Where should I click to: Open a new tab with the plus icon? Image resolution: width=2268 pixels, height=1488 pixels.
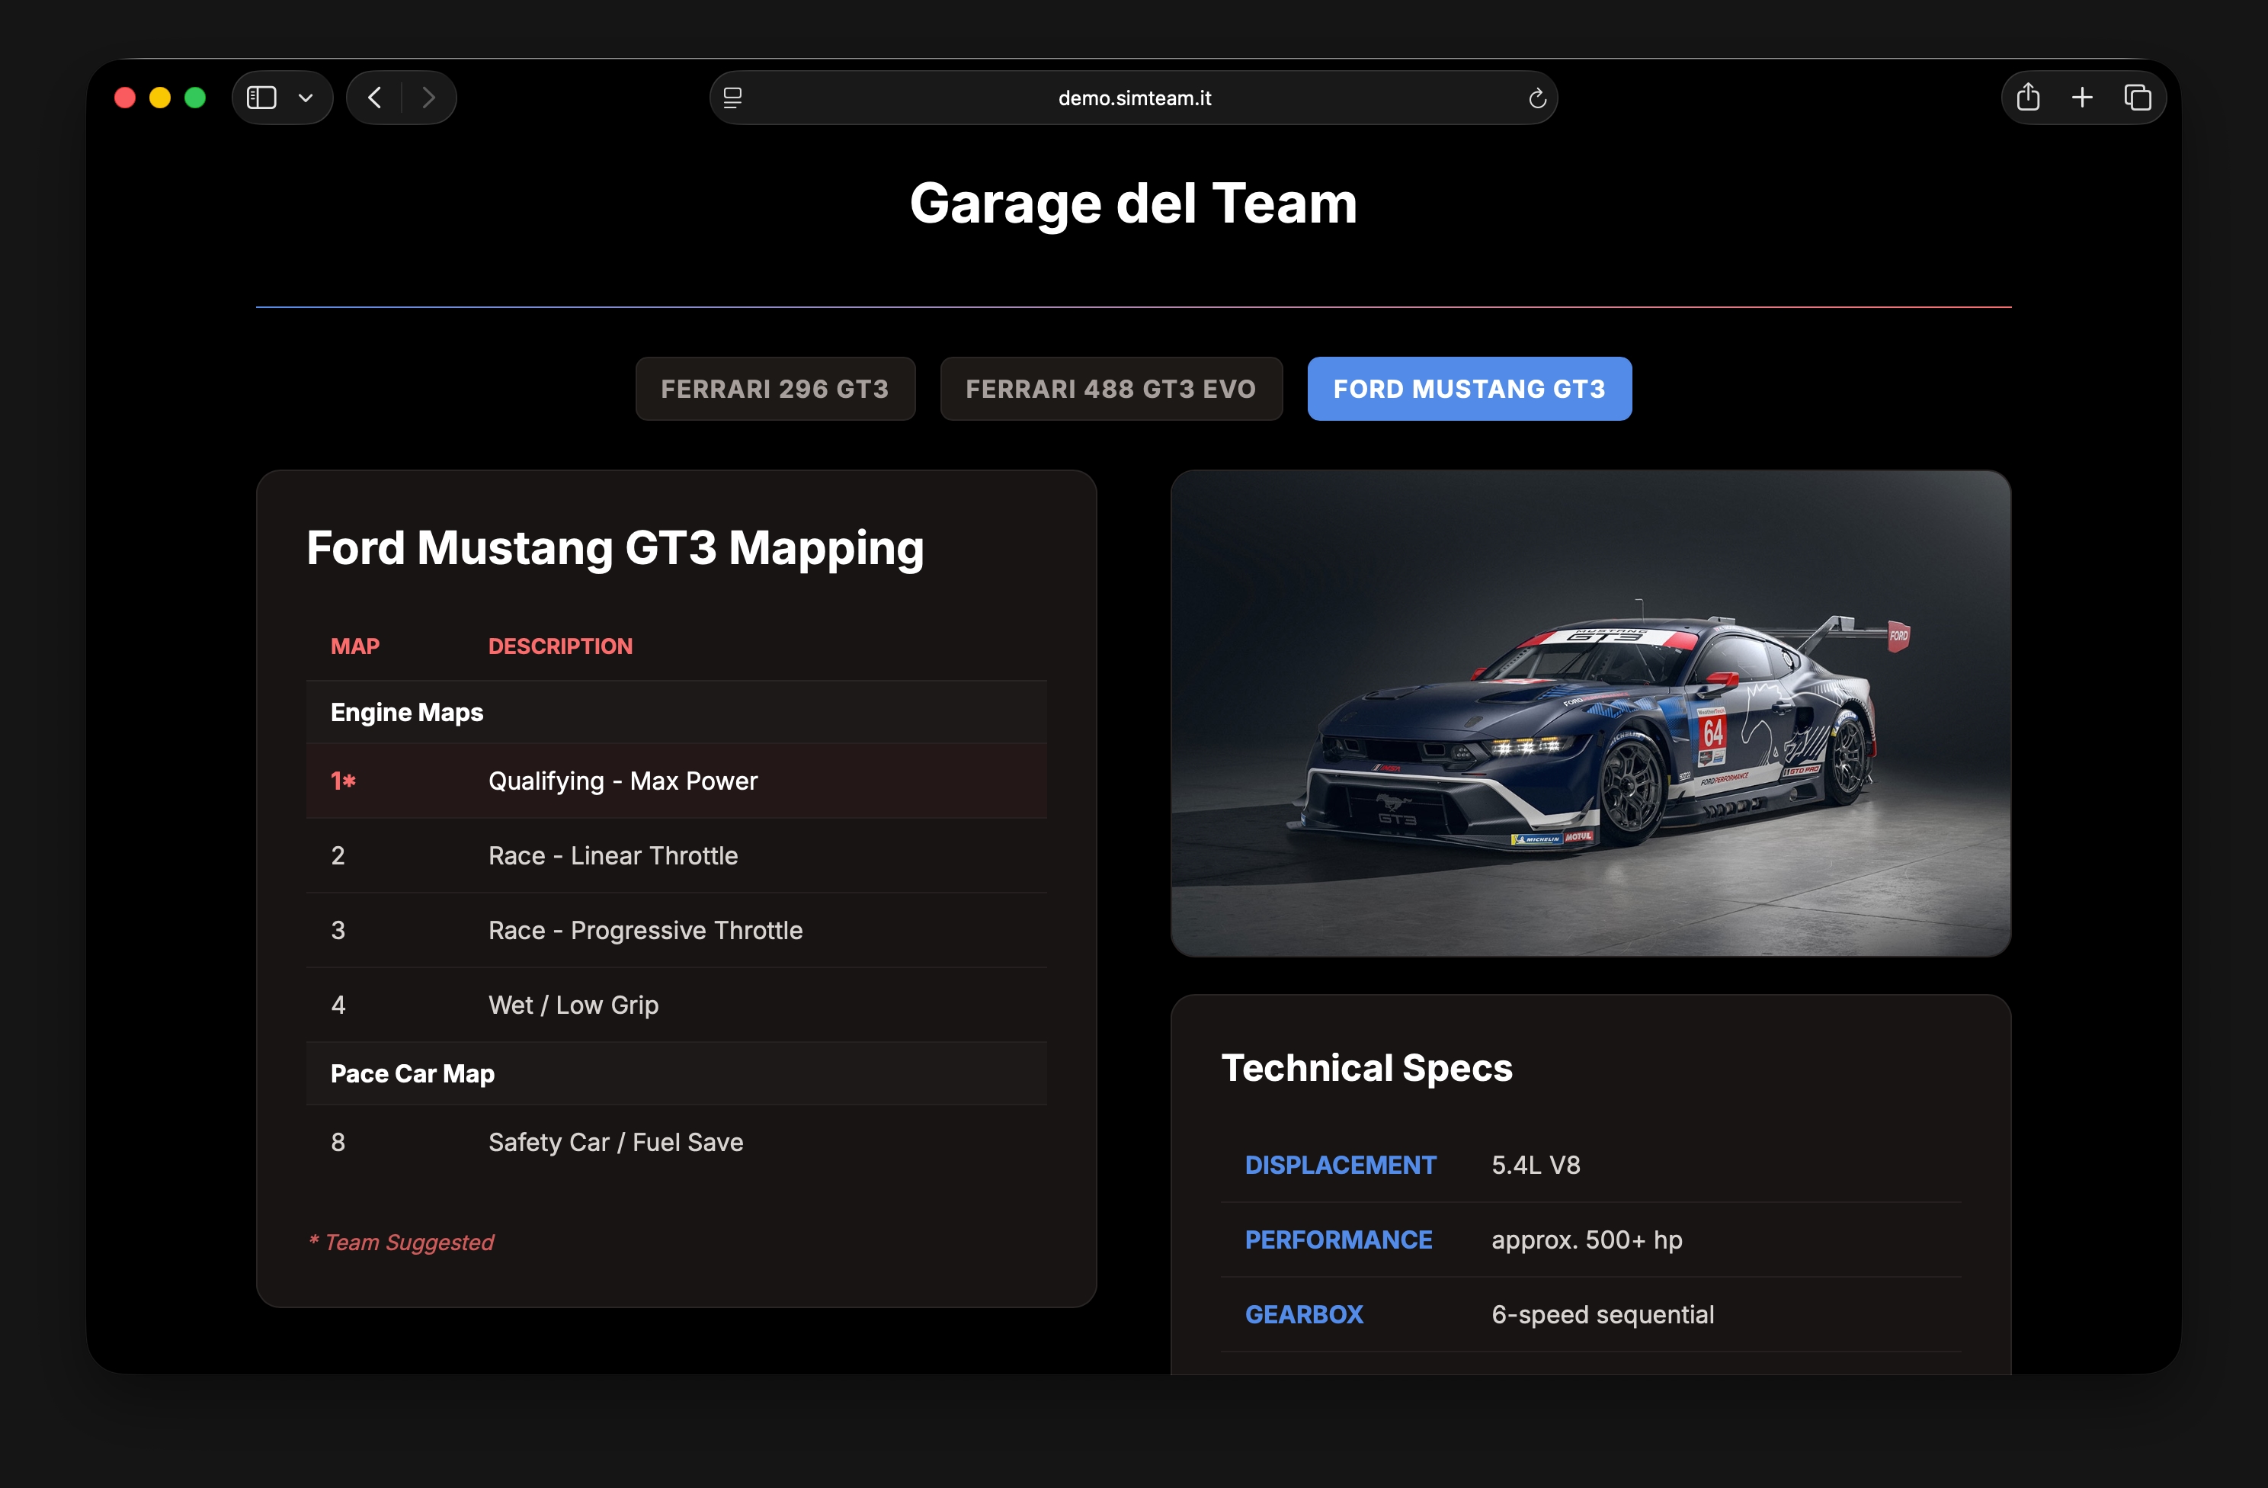coord(2082,96)
